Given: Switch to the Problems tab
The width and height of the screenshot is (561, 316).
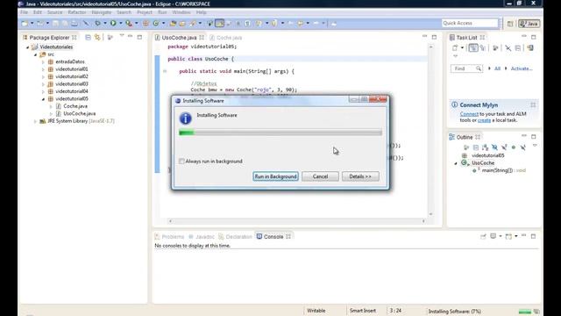Looking at the screenshot, I should [169, 237].
